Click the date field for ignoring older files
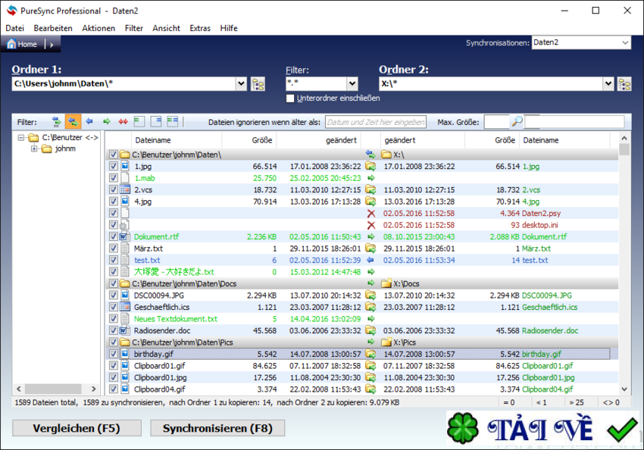This screenshot has height=450, width=644. [x=376, y=122]
